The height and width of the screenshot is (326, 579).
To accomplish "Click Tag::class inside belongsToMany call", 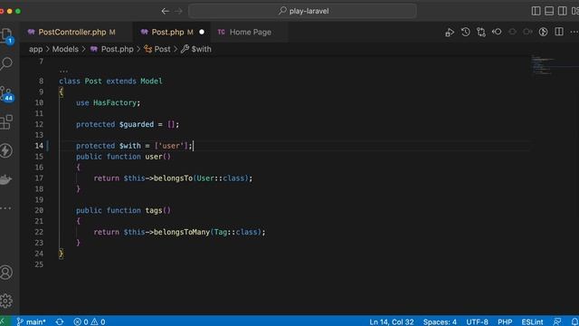I will (x=235, y=232).
